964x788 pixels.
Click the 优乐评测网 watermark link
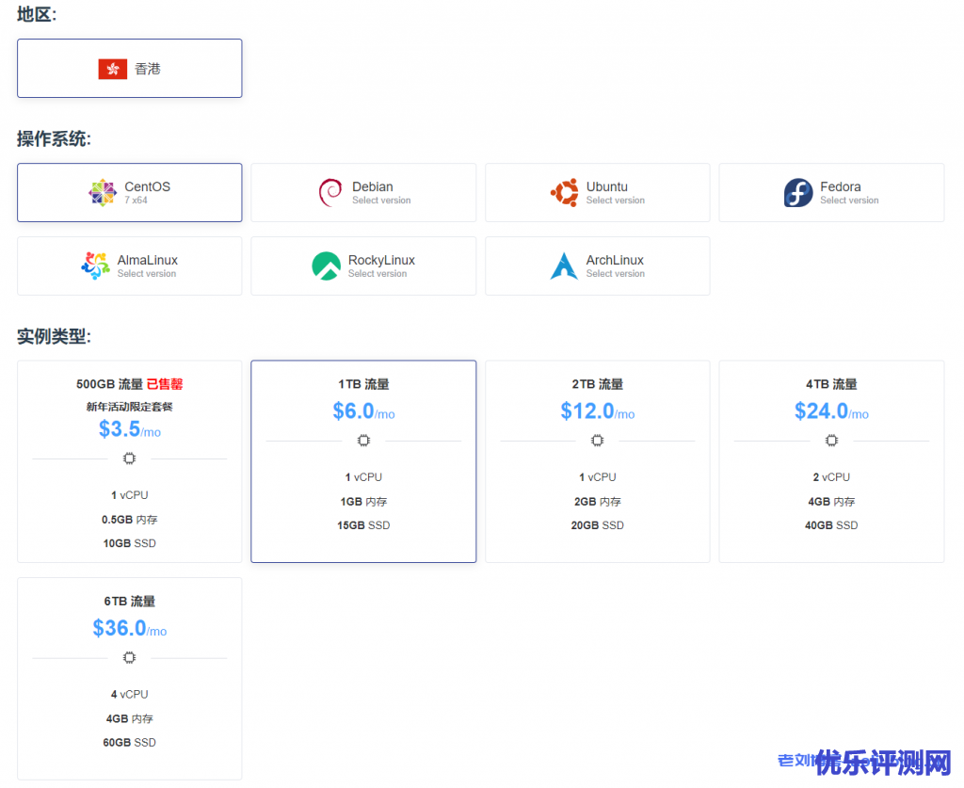pyautogui.click(x=883, y=763)
